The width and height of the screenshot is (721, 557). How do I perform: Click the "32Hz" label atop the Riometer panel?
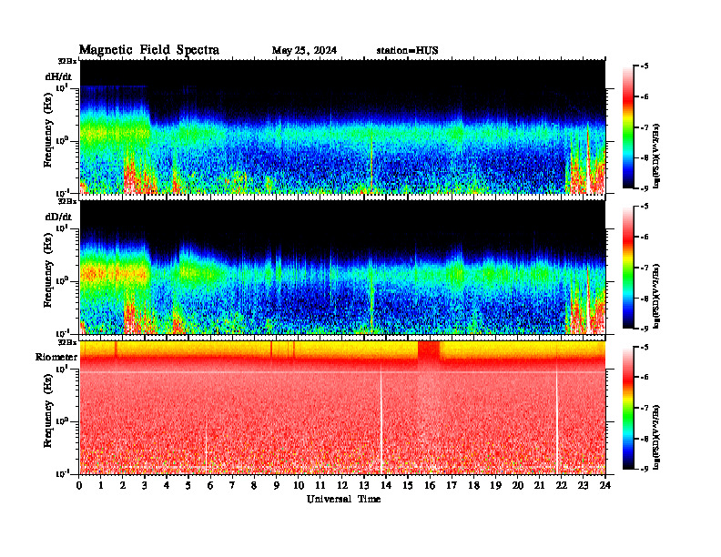point(67,342)
